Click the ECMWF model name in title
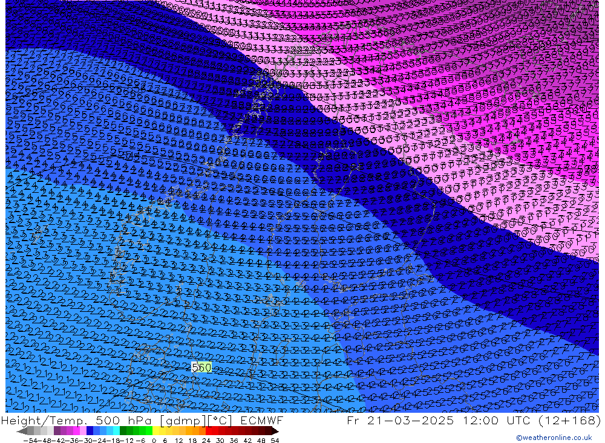This screenshot has width=605, height=443. 261,420
